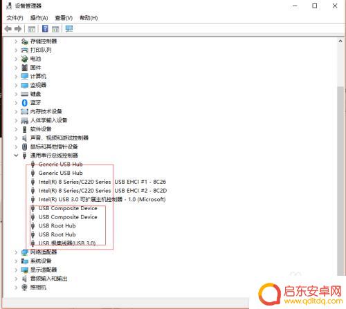Expand the 人体学输入设备 node
This screenshot has width=346, height=309.
tap(16, 120)
